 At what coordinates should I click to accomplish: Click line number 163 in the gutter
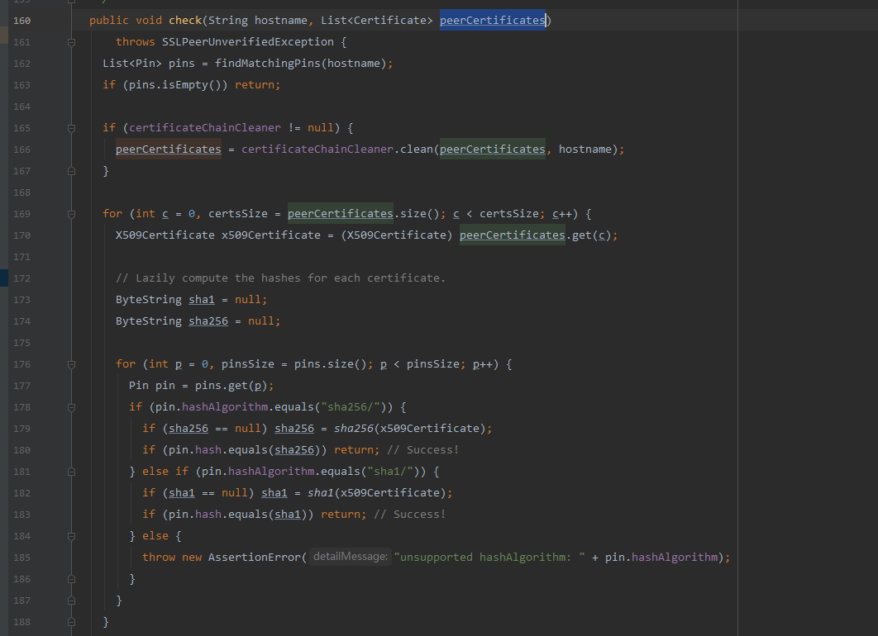[x=21, y=85]
